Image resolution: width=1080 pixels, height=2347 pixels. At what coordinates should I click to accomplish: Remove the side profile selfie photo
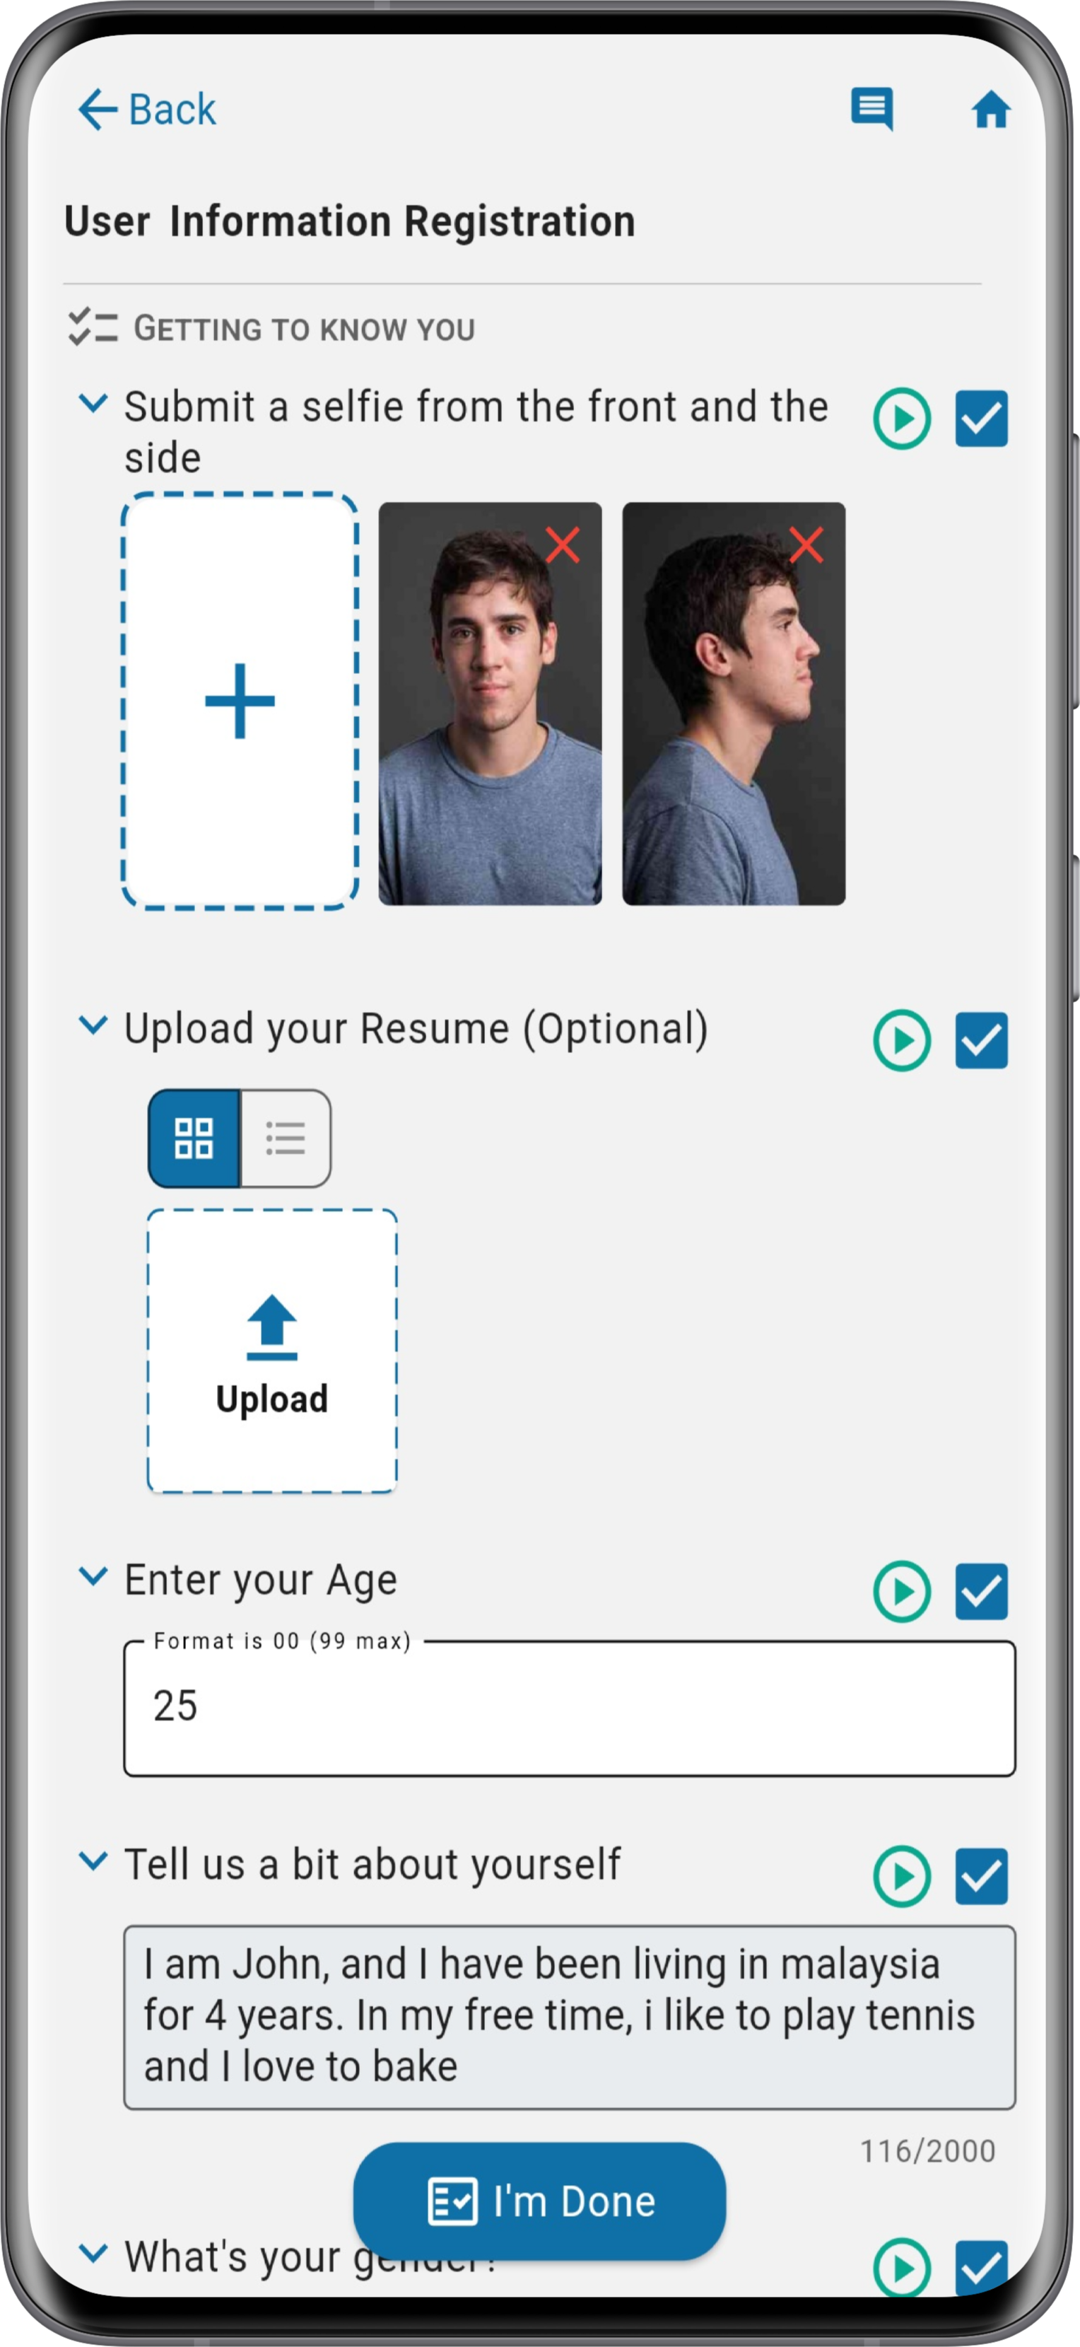(805, 544)
